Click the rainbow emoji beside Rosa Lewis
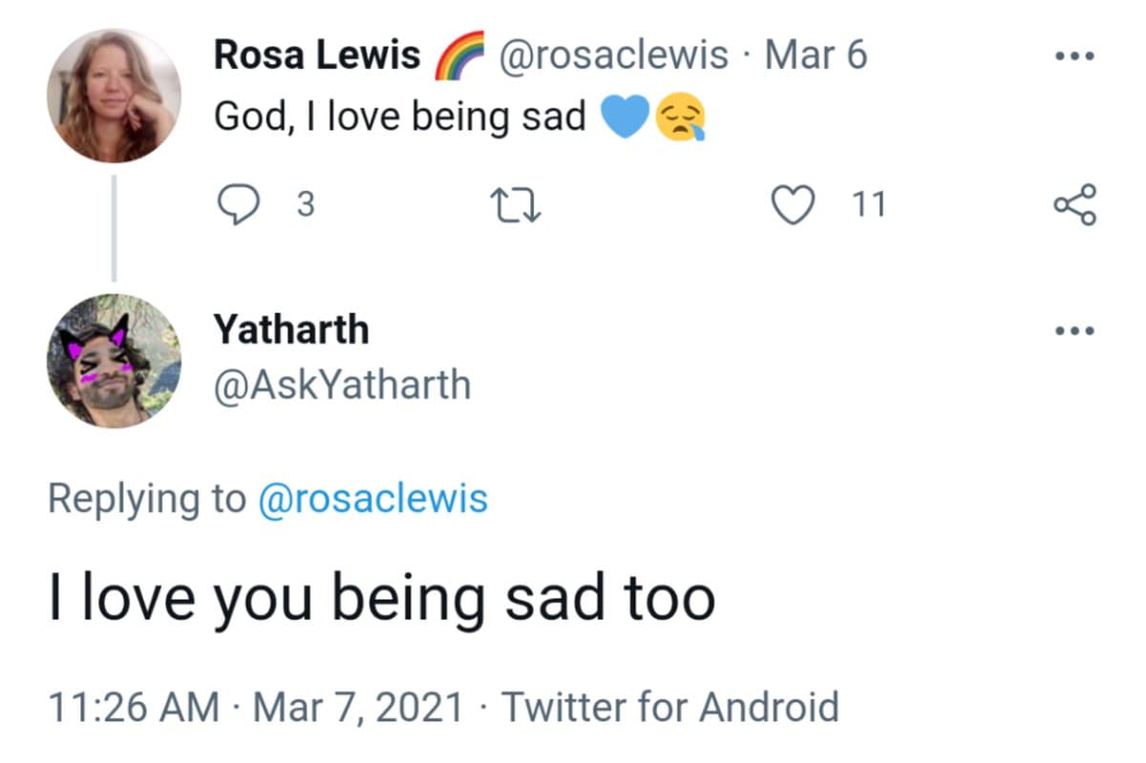Viewport: 1146px width, 763px height. click(459, 55)
